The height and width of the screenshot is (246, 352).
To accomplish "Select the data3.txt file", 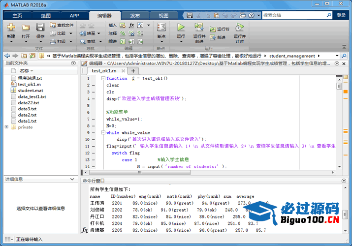I will (x=27, y=109).
